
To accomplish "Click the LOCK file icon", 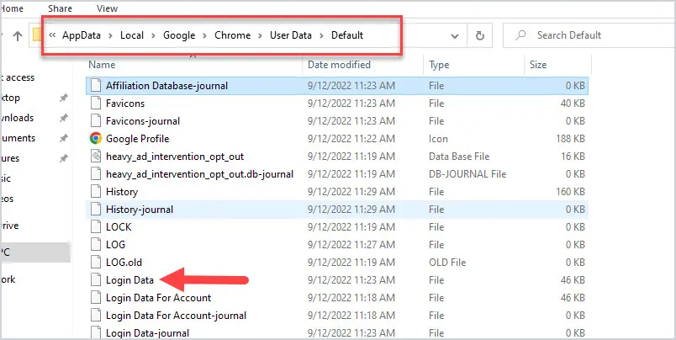I will [x=96, y=227].
